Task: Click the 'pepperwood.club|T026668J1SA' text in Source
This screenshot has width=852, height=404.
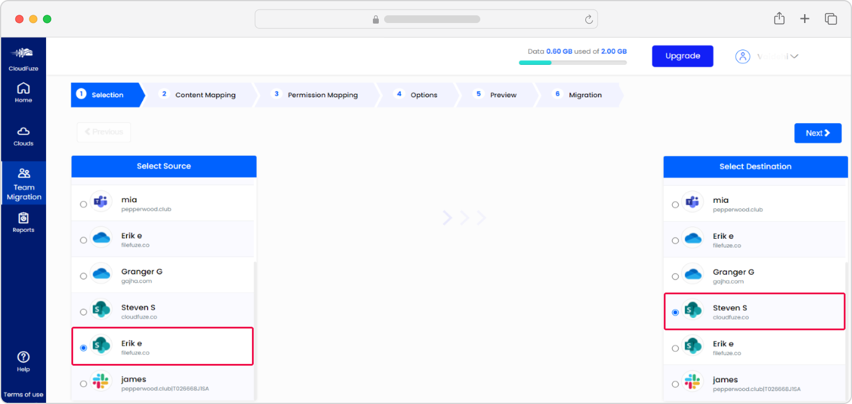Action: point(165,389)
